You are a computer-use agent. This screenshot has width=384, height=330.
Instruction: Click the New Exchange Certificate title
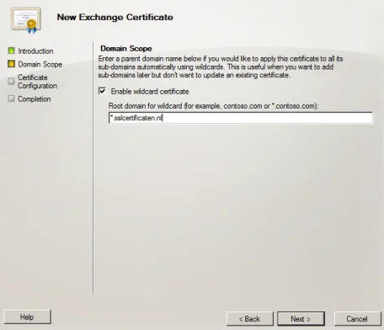(115, 17)
